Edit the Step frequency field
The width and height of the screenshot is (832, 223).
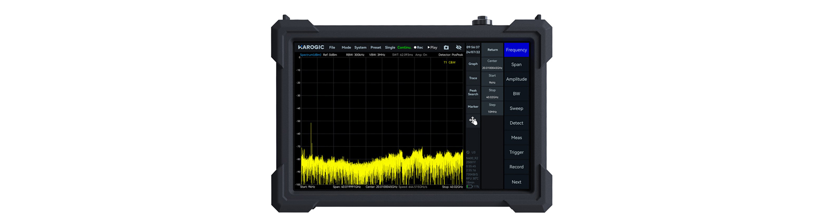492,108
